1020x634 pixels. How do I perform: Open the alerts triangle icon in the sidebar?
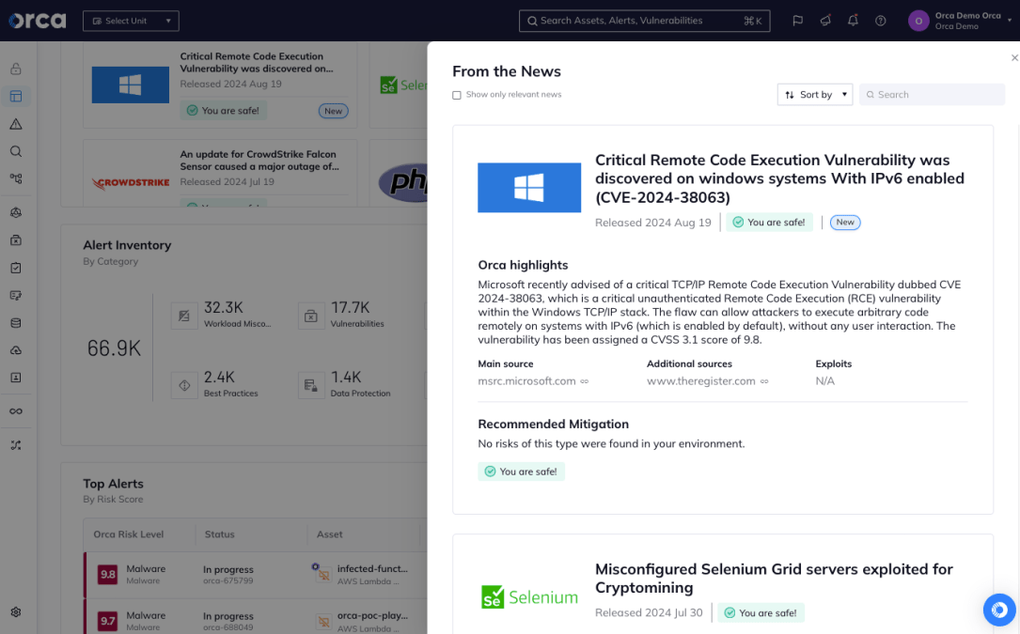click(16, 124)
